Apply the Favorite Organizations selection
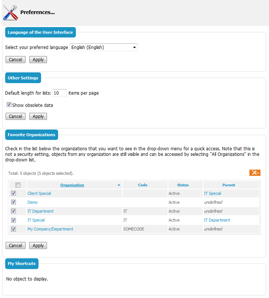 tap(38, 246)
